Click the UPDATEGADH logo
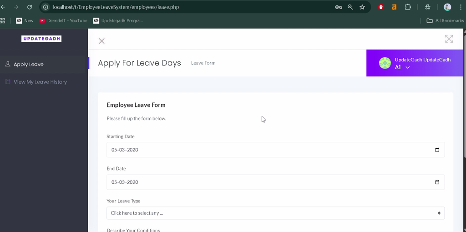The width and height of the screenshot is (466, 232). coord(41,39)
